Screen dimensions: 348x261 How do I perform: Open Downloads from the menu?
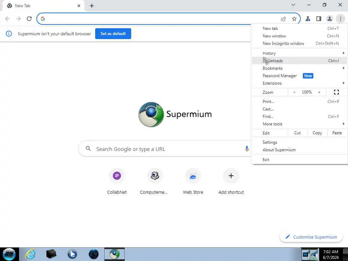[x=299, y=60]
